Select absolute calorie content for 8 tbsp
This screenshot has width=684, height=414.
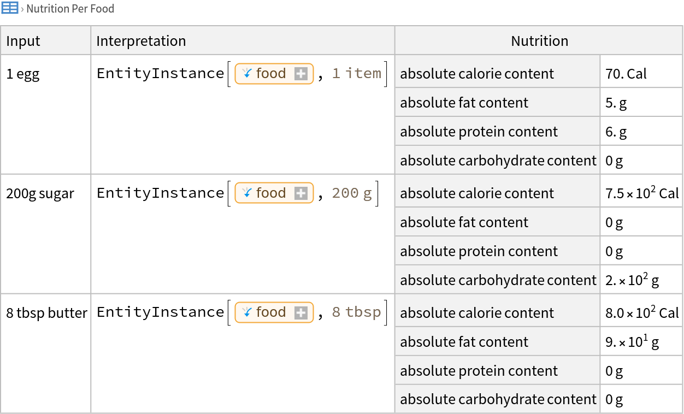pyautogui.click(x=477, y=313)
